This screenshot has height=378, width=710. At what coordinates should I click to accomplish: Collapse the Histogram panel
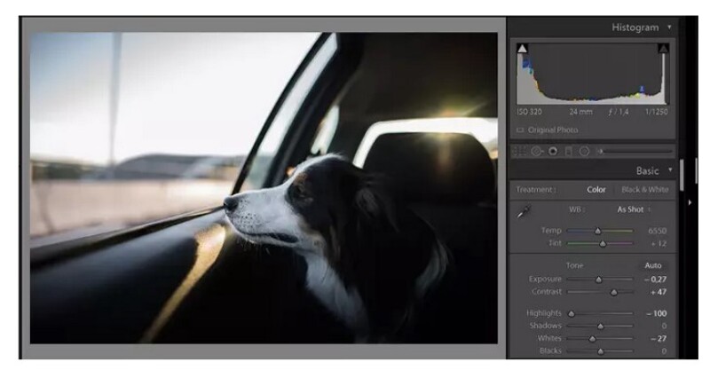(669, 28)
